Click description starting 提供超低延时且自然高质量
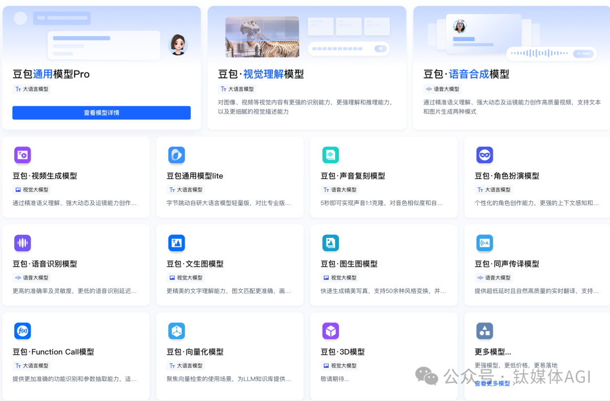Image resolution: width=610 pixels, height=401 pixels. (x=537, y=291)
